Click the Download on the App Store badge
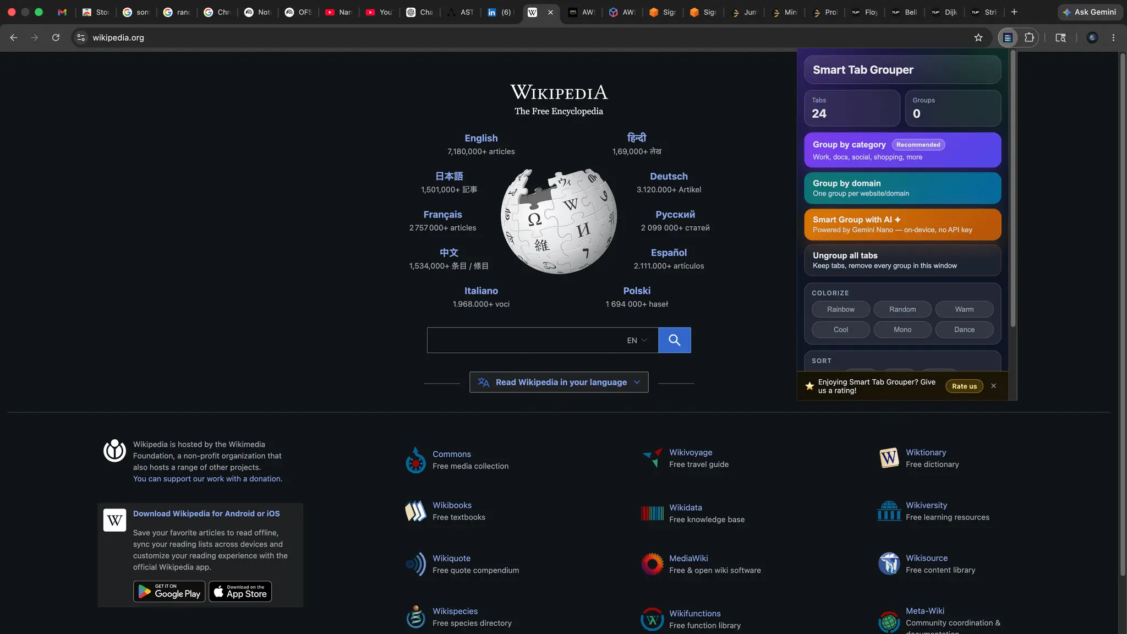This screenshot has height=634, width=1127. [x=240, y=592]
